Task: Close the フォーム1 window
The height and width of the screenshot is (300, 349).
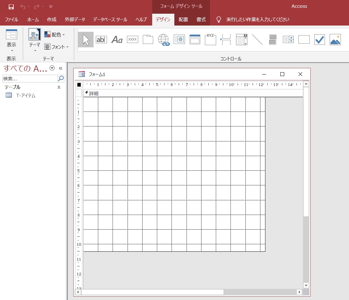Action: tap(300, 74)
